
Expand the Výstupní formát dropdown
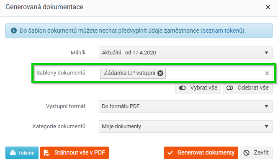(185, 106)
